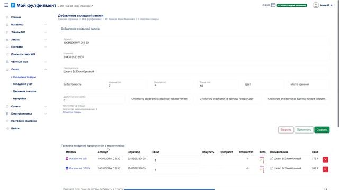This screenshot has width=339, height=190.
Task: Expand the Поставки chevron
Action: click(46, 47)
